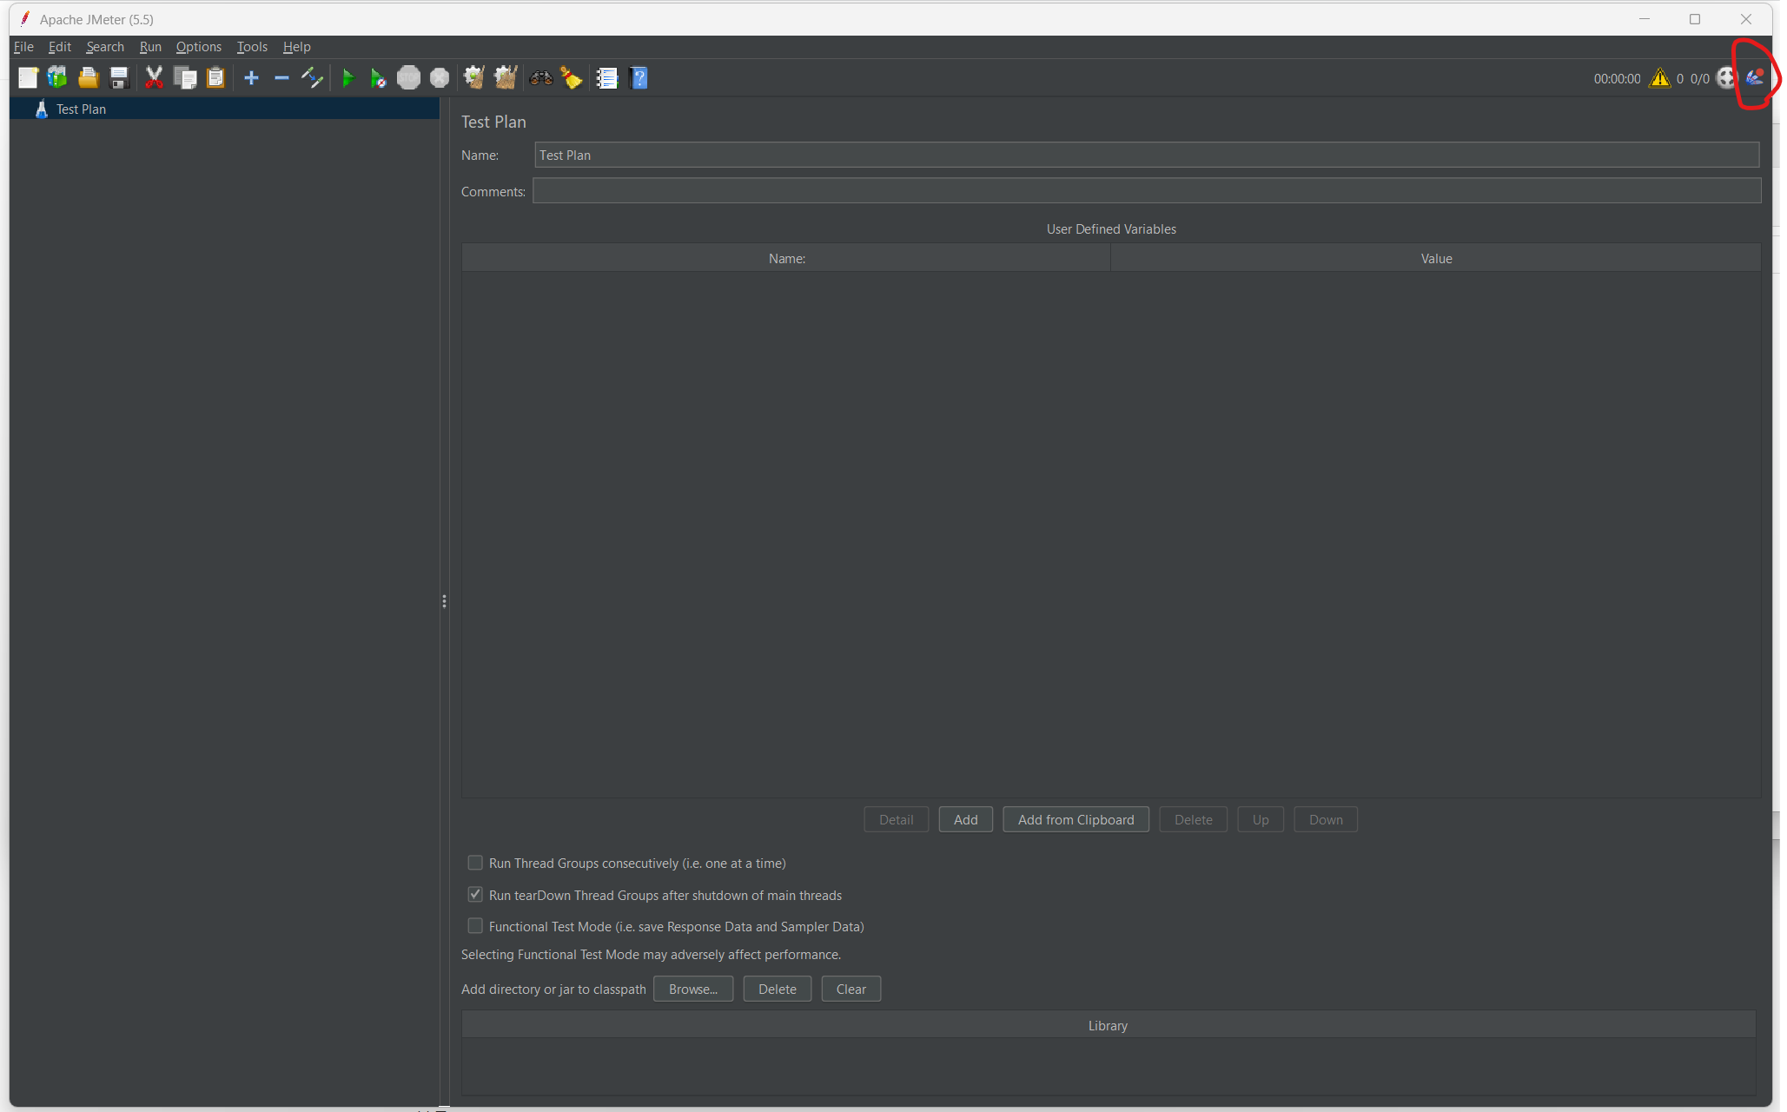Click the Comments input field
1787x1112 pixels.
click(1147, 191)
